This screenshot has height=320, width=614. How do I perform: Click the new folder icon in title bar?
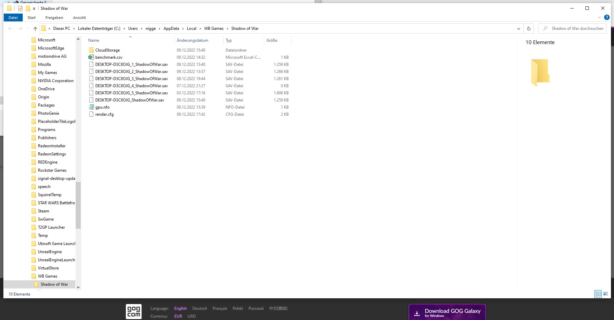coord(28,8)
